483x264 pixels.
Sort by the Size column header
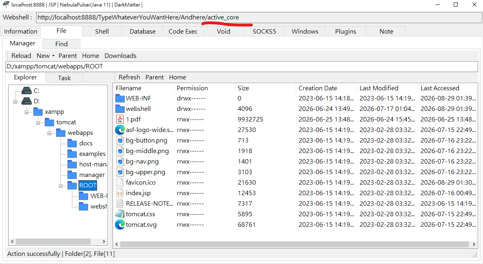265,88
